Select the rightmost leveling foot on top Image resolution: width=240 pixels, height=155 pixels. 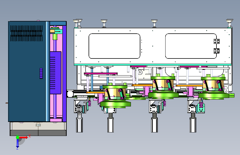[x=229, y=23]
